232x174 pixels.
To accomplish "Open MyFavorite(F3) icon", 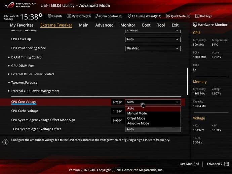I will [69, 16].
